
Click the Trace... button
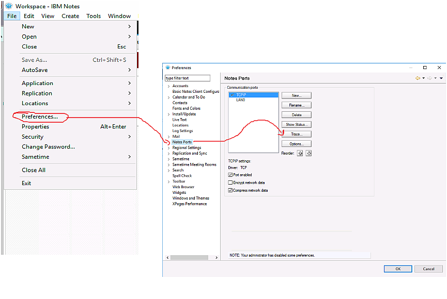pos(297,134)
